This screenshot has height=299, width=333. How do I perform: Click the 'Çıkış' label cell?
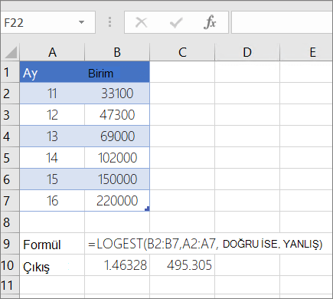[52, 265]
